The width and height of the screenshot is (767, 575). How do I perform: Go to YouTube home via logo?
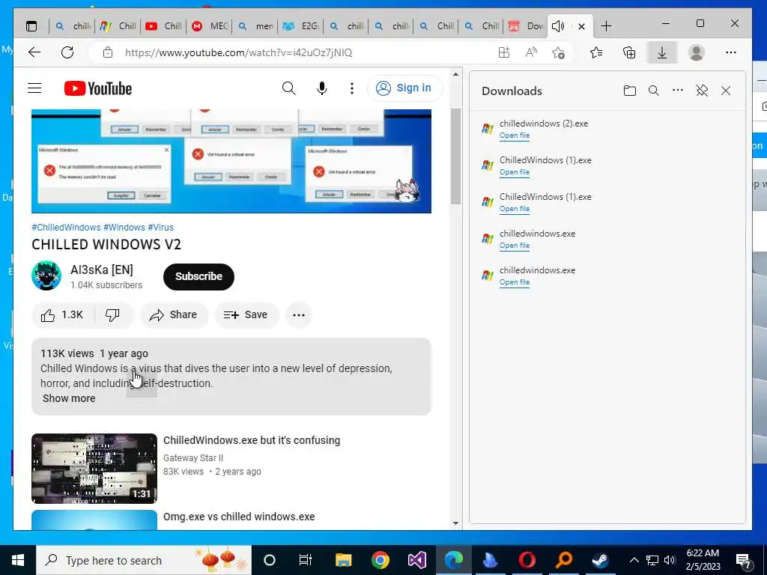[x=98, y=88]
